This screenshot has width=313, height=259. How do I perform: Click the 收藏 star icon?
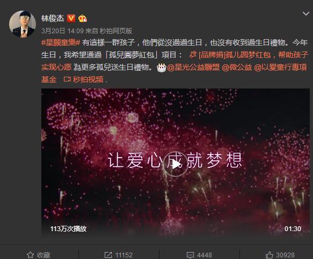tap(31, 255)
